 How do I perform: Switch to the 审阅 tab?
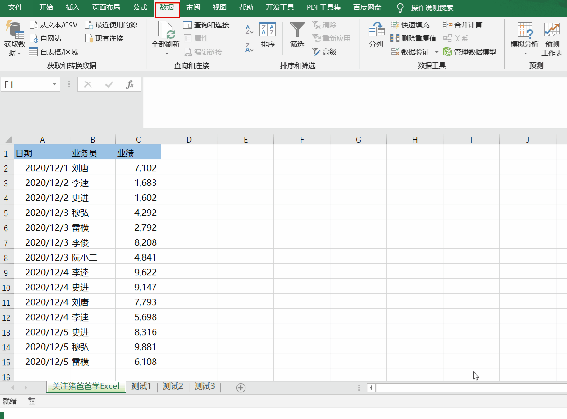(x=193, y=7)
